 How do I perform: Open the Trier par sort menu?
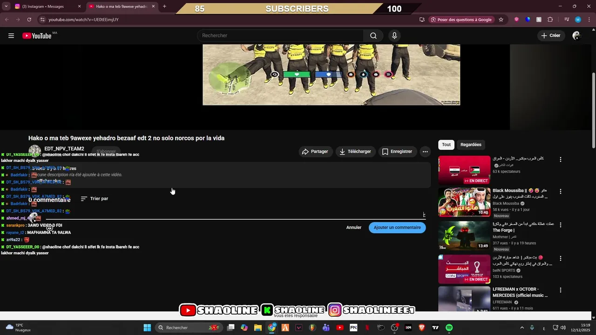[x=95, y=199]
